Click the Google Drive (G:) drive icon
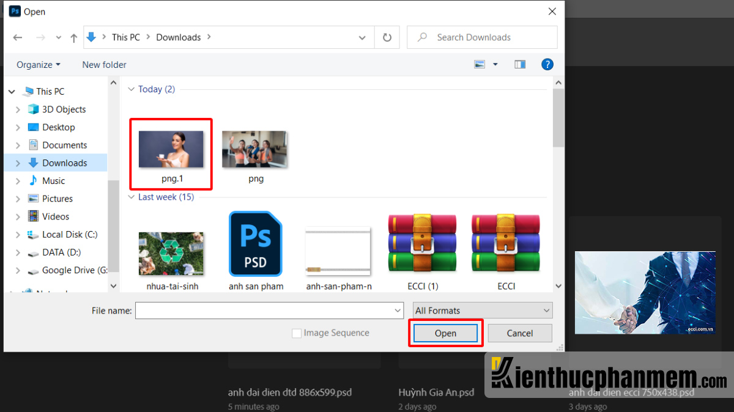The image size is (734, 412). coord(34,270)
